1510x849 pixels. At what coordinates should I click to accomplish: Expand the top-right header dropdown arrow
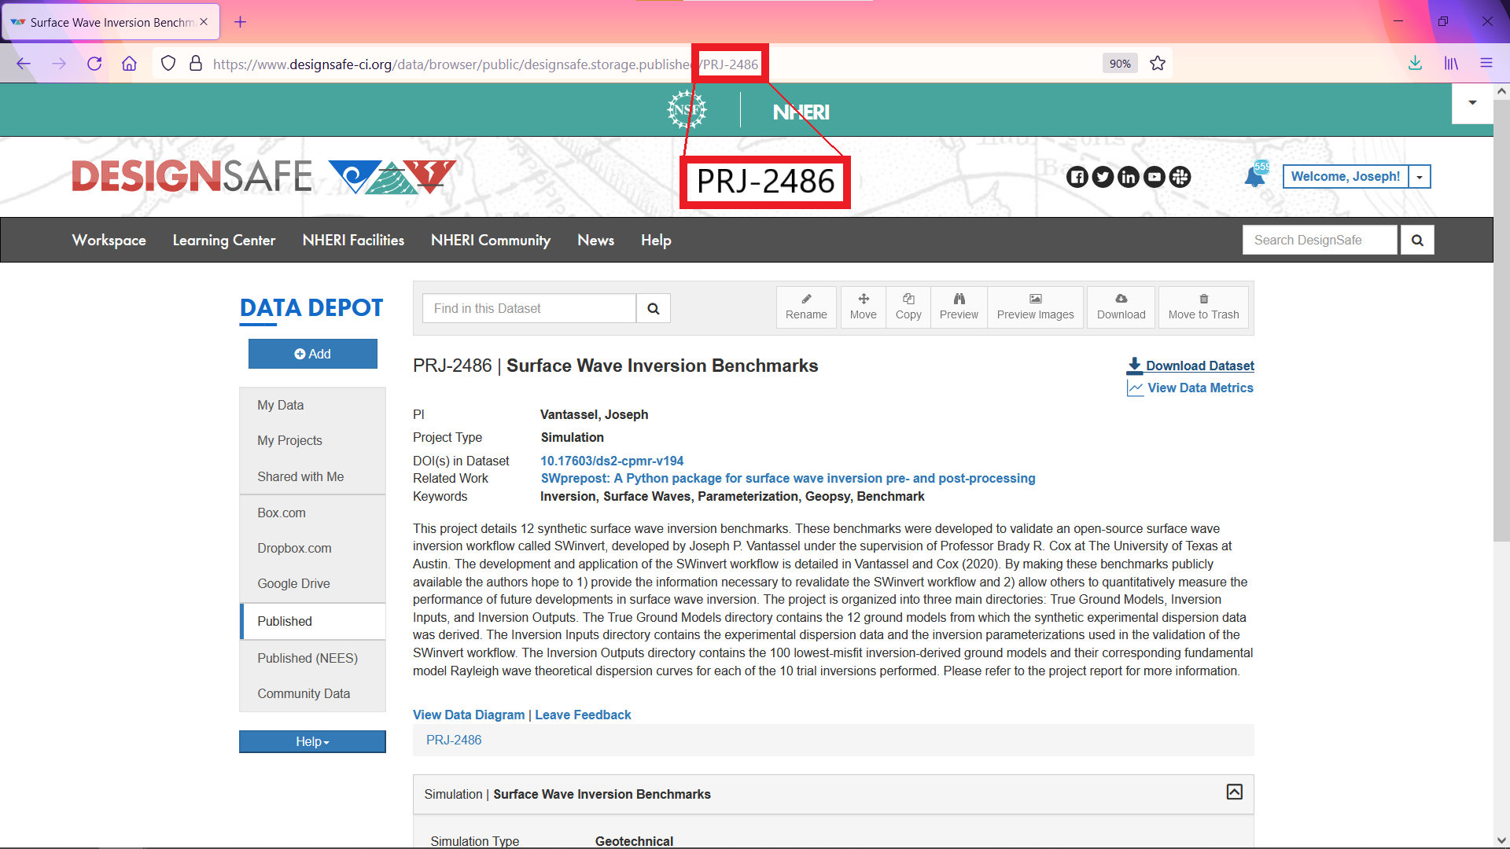point(1472,103)
